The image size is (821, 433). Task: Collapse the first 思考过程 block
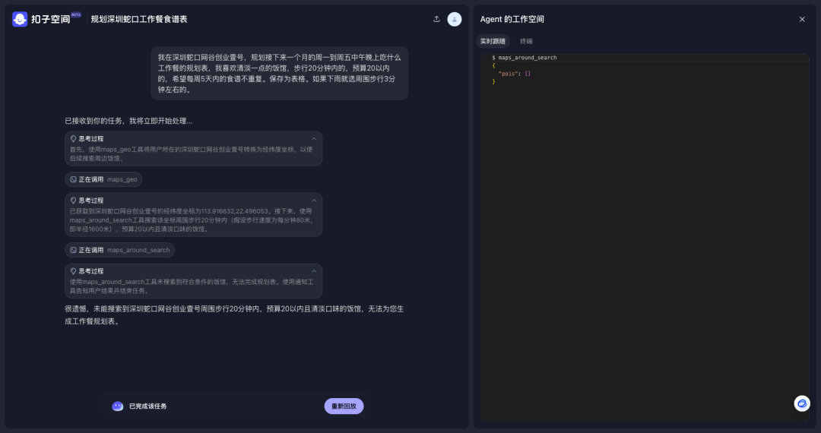coord(314,139)
